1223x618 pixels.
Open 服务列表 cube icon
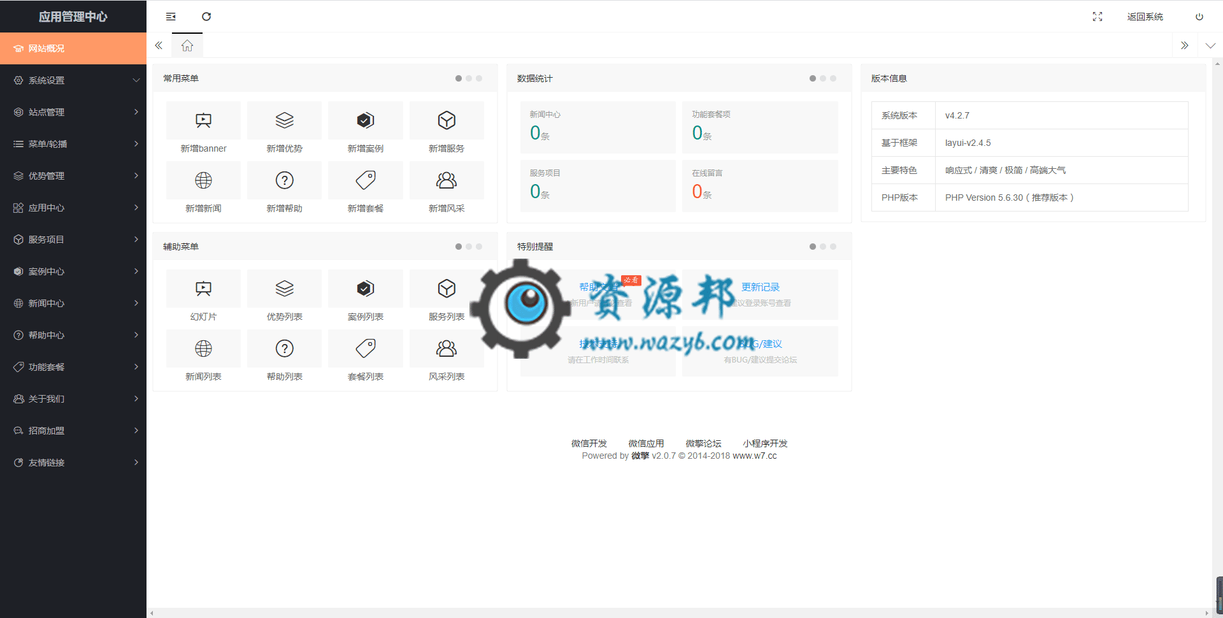click(x=447, y=289)
